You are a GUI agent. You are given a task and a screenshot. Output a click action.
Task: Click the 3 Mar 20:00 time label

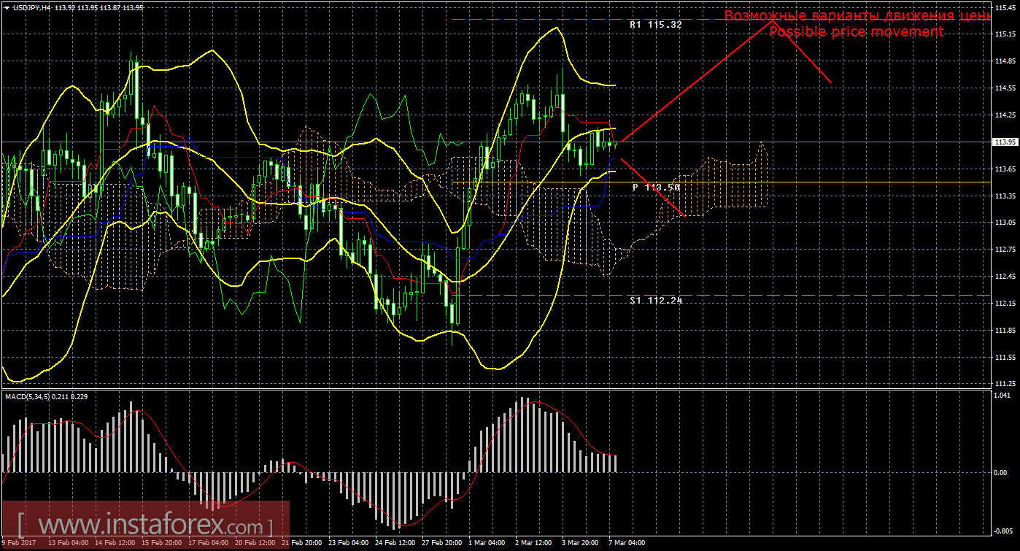pos(581,544)
